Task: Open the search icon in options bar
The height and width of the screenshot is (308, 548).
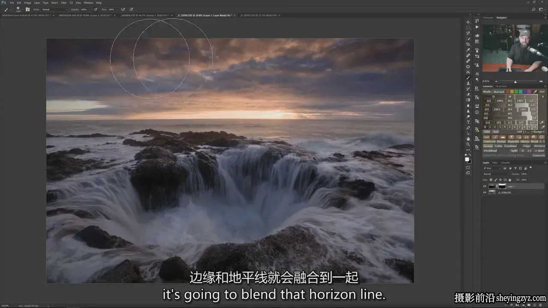Action: pos(534,9)
